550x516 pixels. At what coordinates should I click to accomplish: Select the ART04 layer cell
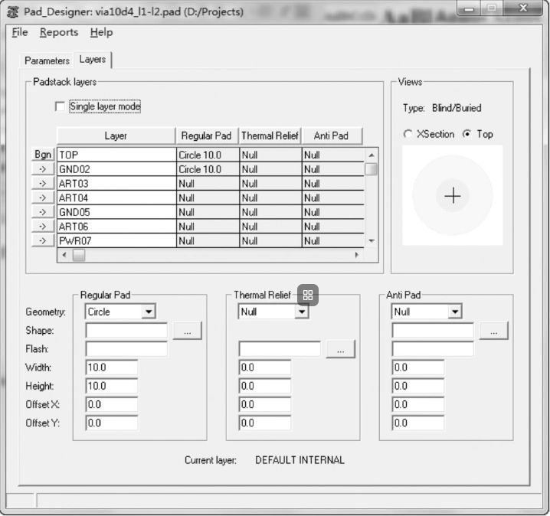116,198
